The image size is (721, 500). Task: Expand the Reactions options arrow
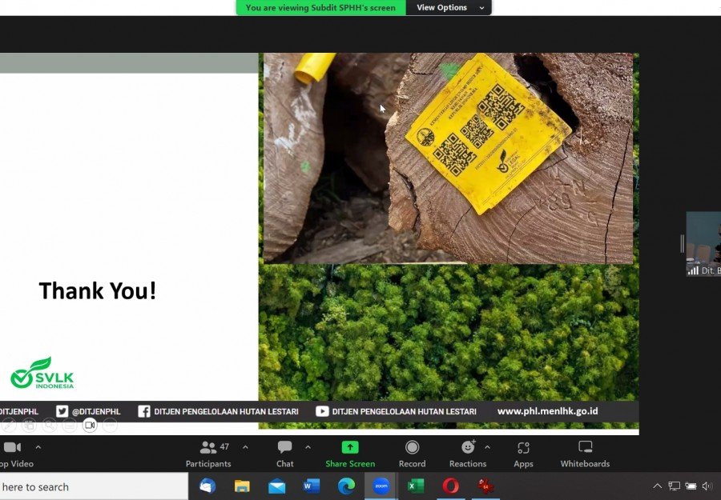[487, 446]
